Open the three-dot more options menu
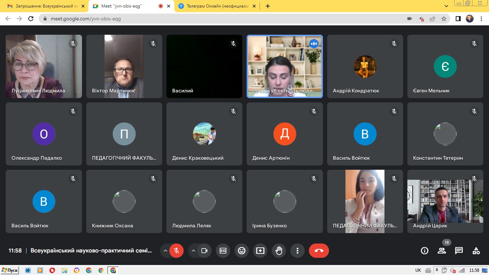 297,251
